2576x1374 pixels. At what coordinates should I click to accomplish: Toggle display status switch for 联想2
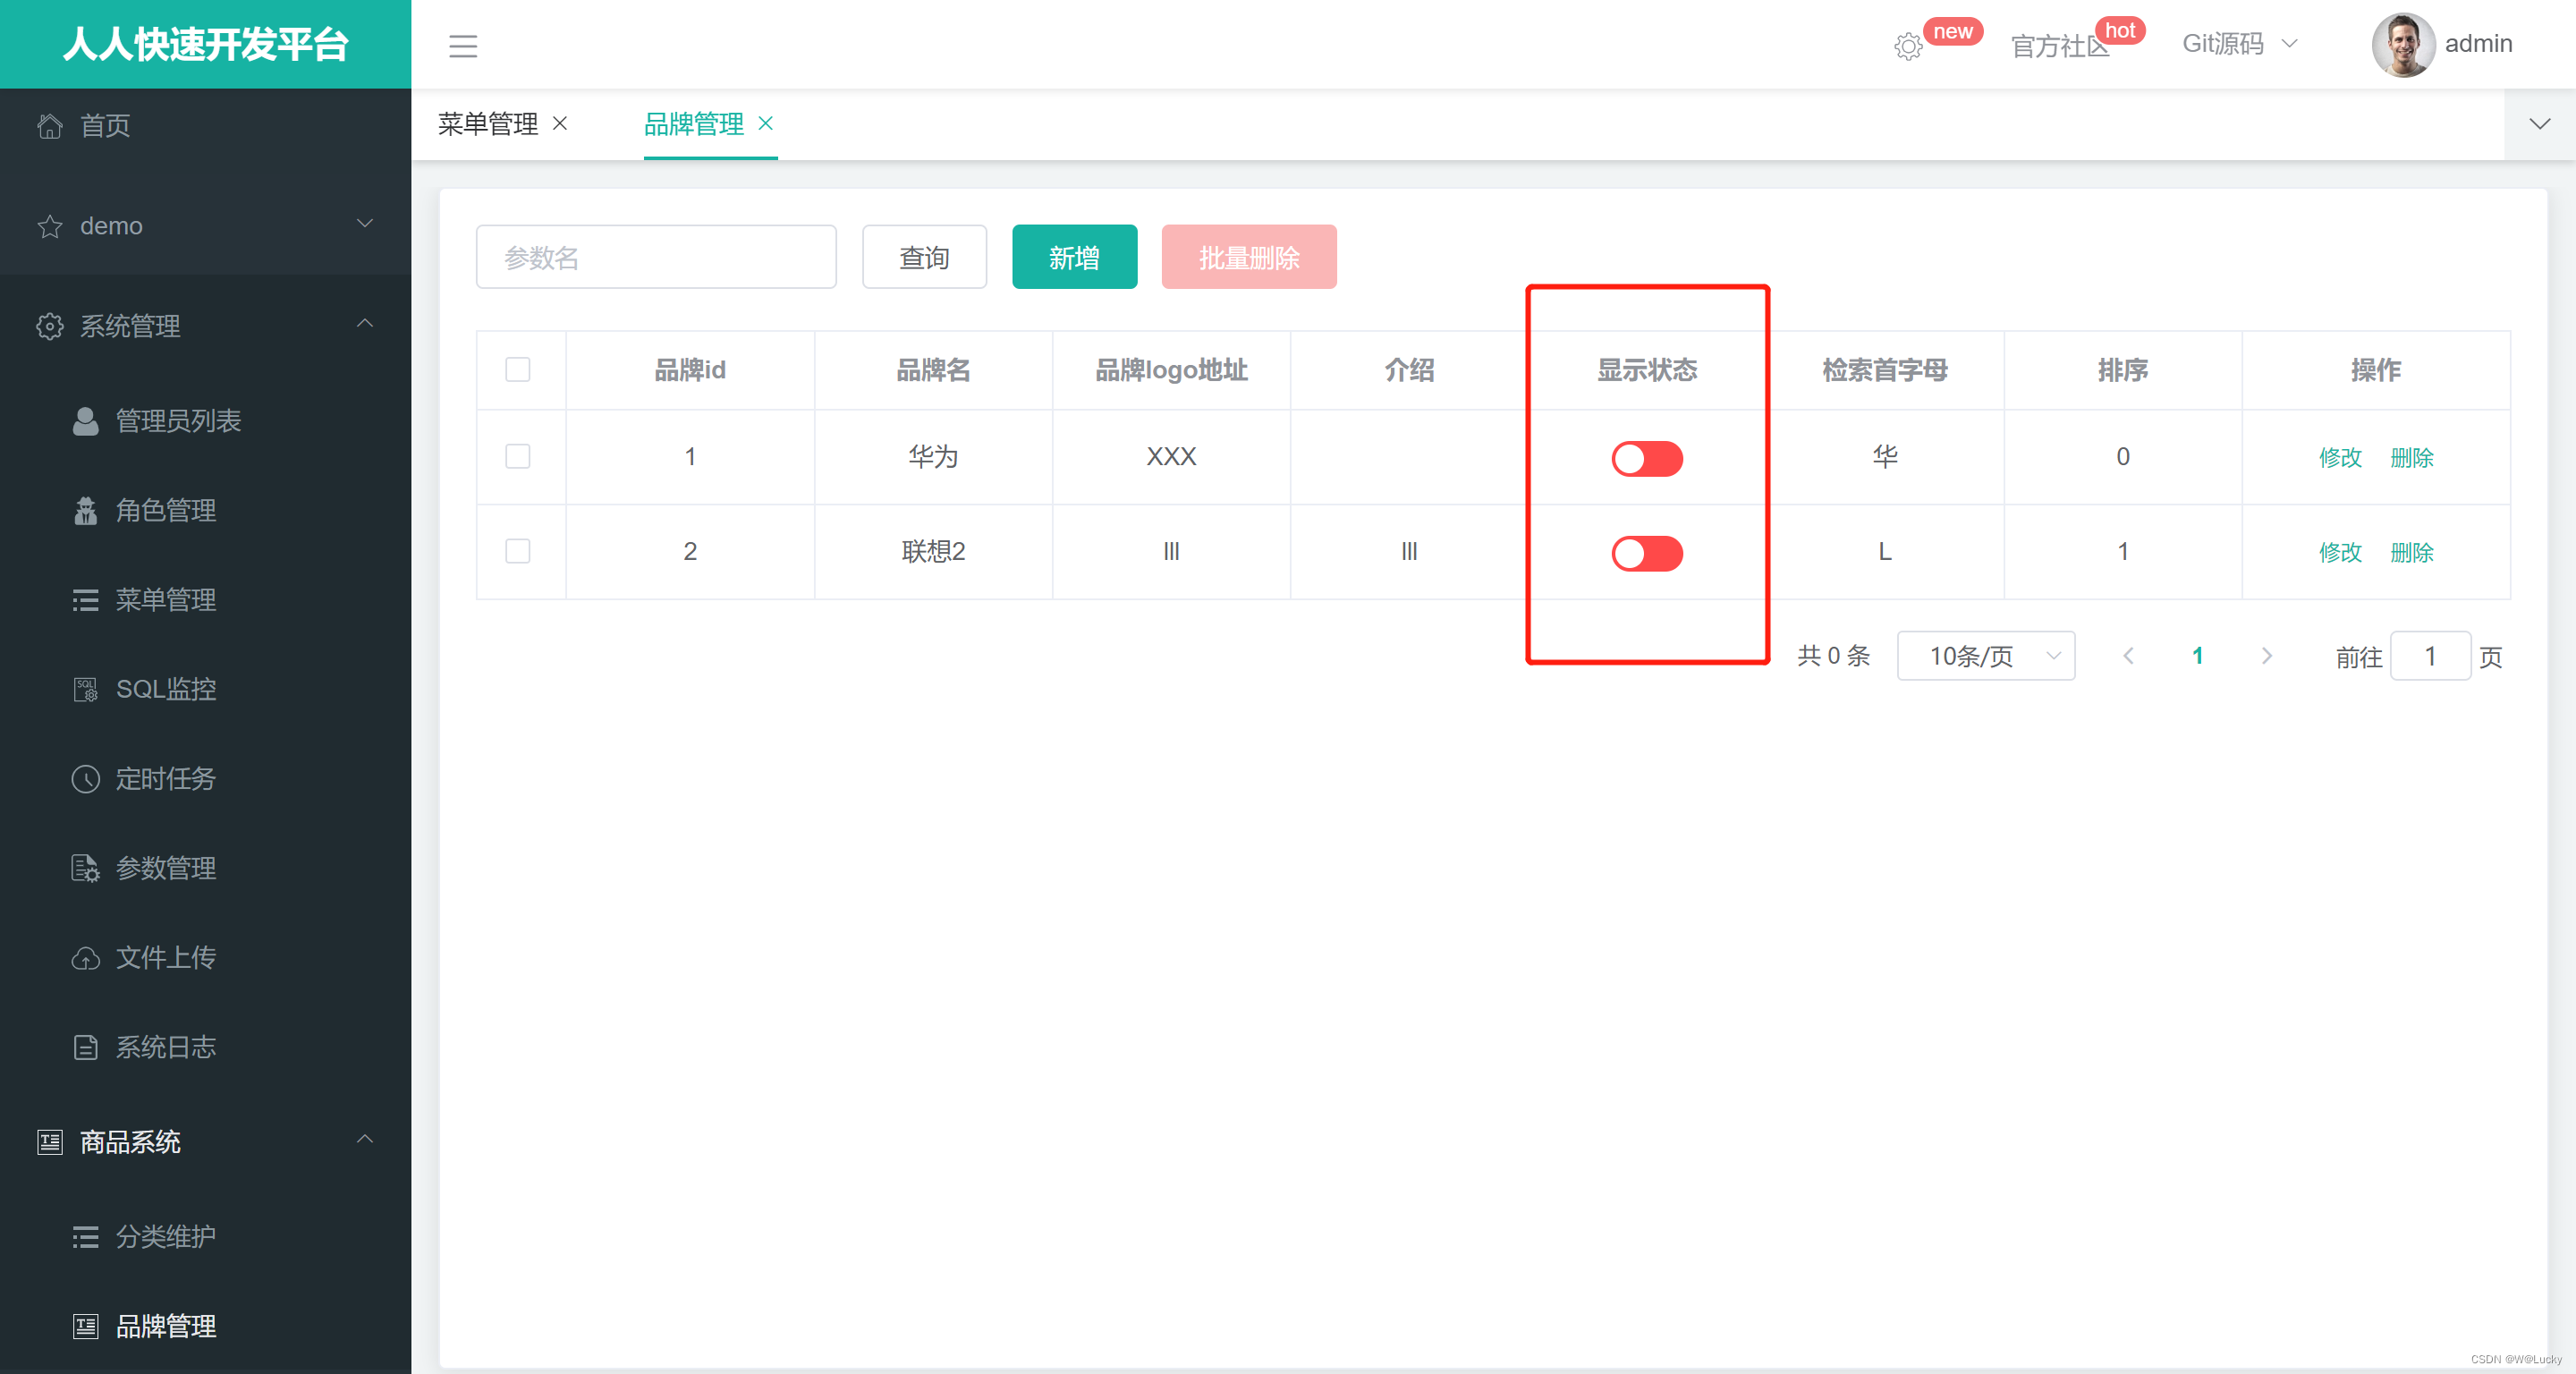1646,553
